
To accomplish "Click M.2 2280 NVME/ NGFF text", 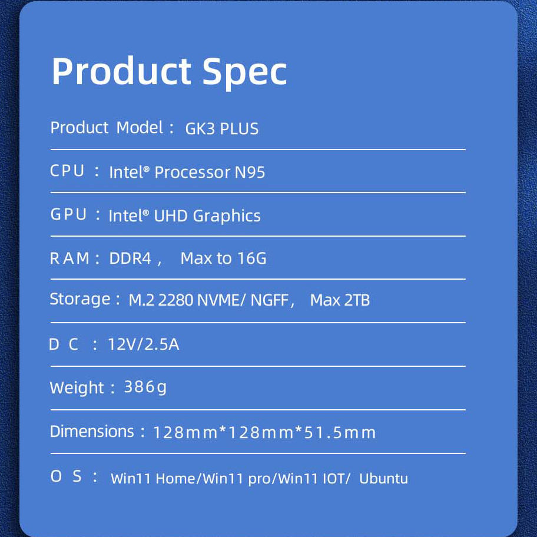I will [208, 300].
